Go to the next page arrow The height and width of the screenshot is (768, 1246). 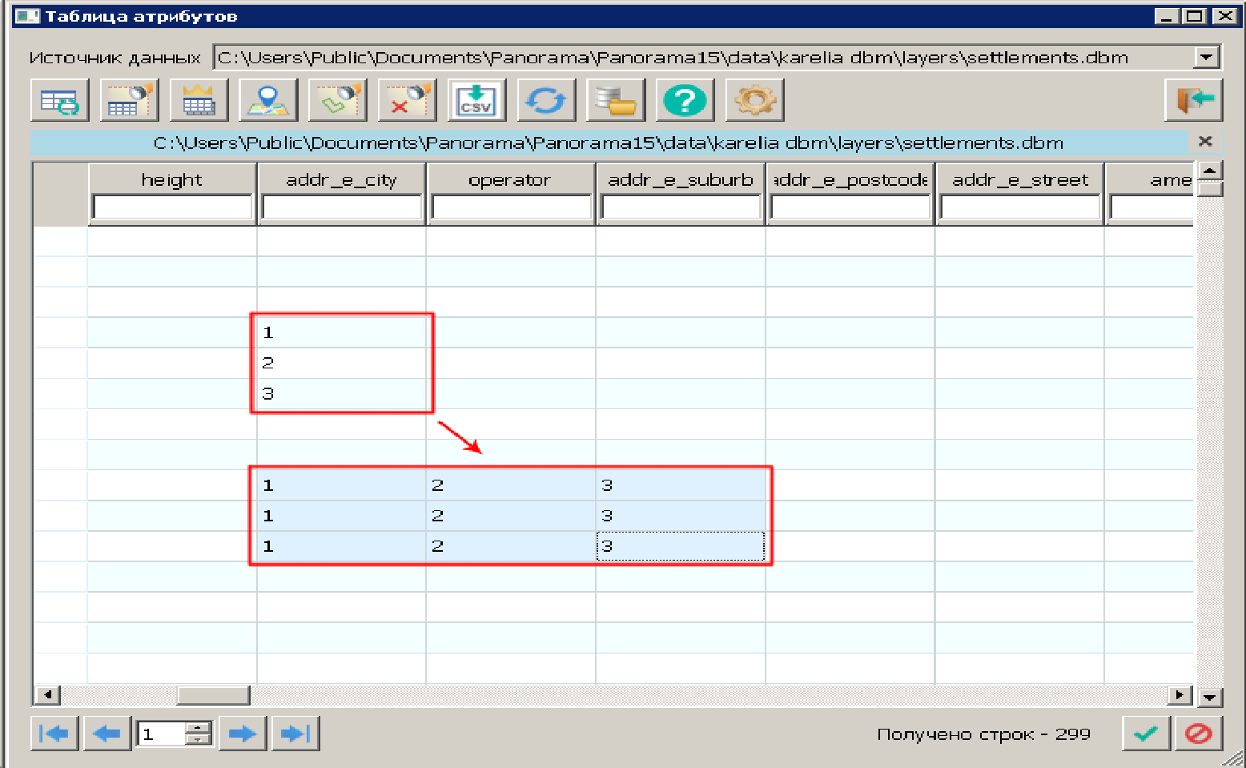242,734
